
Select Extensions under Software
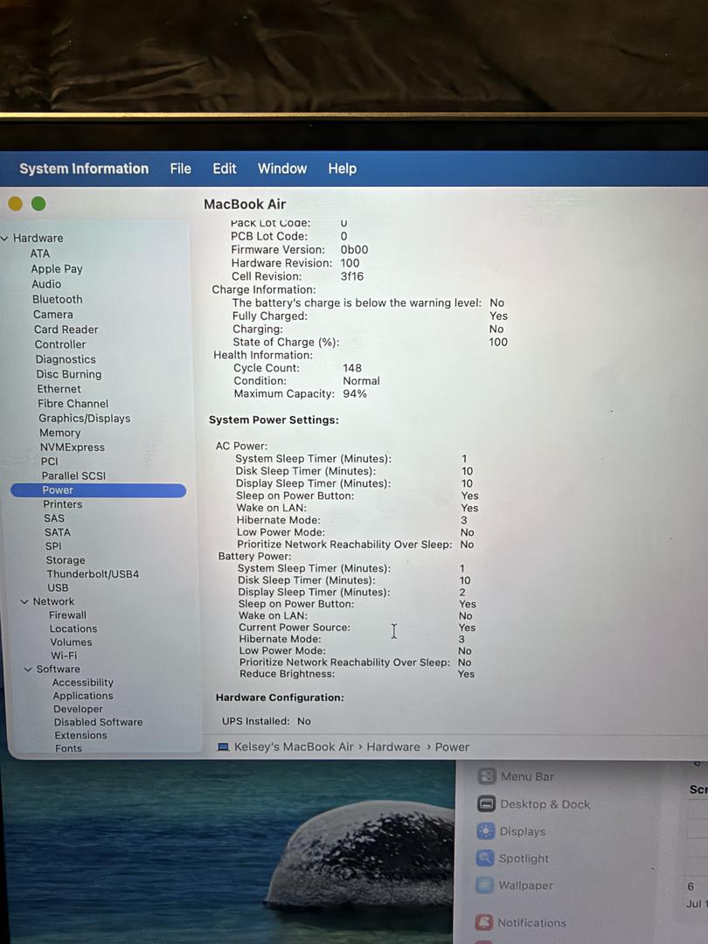coord(80,735)
